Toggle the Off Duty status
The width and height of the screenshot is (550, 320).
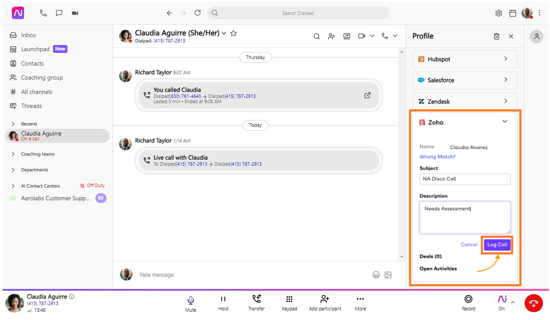(92, 185)
